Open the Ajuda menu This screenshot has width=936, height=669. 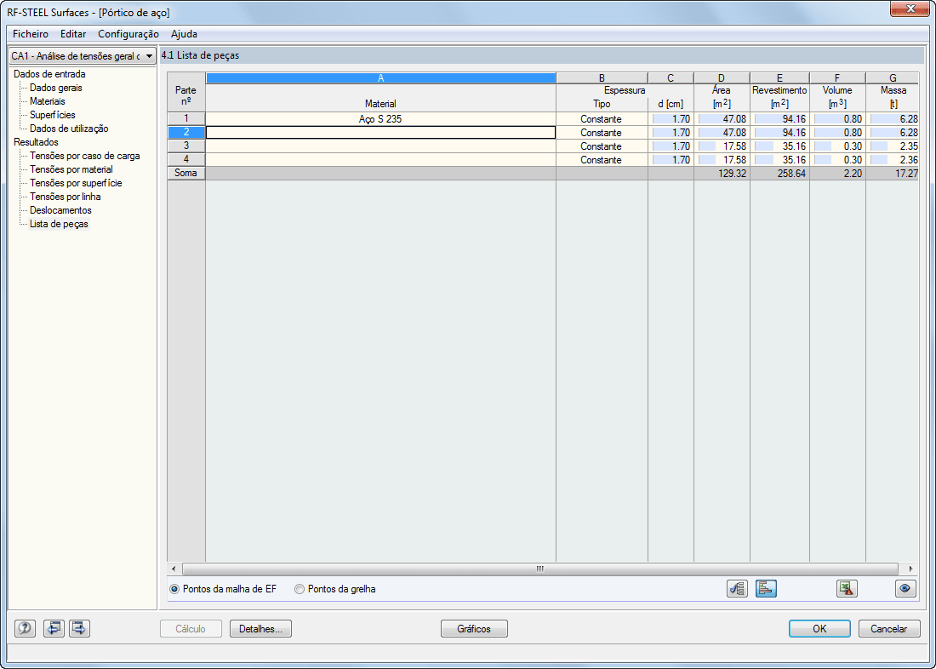[x=184, y=34]
